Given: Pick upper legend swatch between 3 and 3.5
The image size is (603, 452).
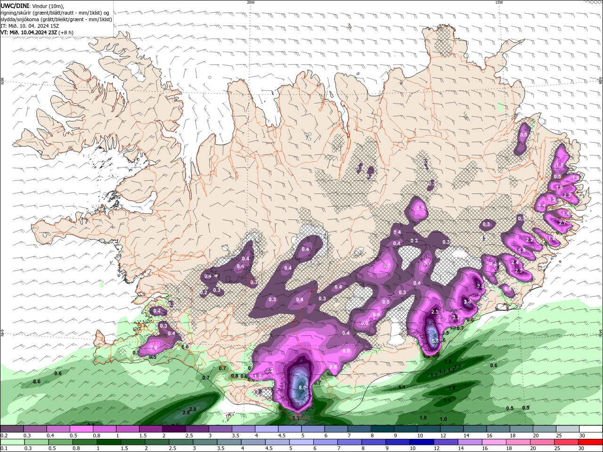Looking at the screenshot, I should click(x=220, y=429).
